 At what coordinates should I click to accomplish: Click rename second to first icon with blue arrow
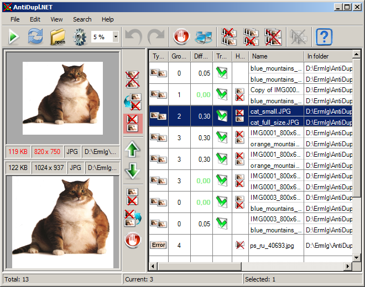pyautogui.click(x=133, y=218)
